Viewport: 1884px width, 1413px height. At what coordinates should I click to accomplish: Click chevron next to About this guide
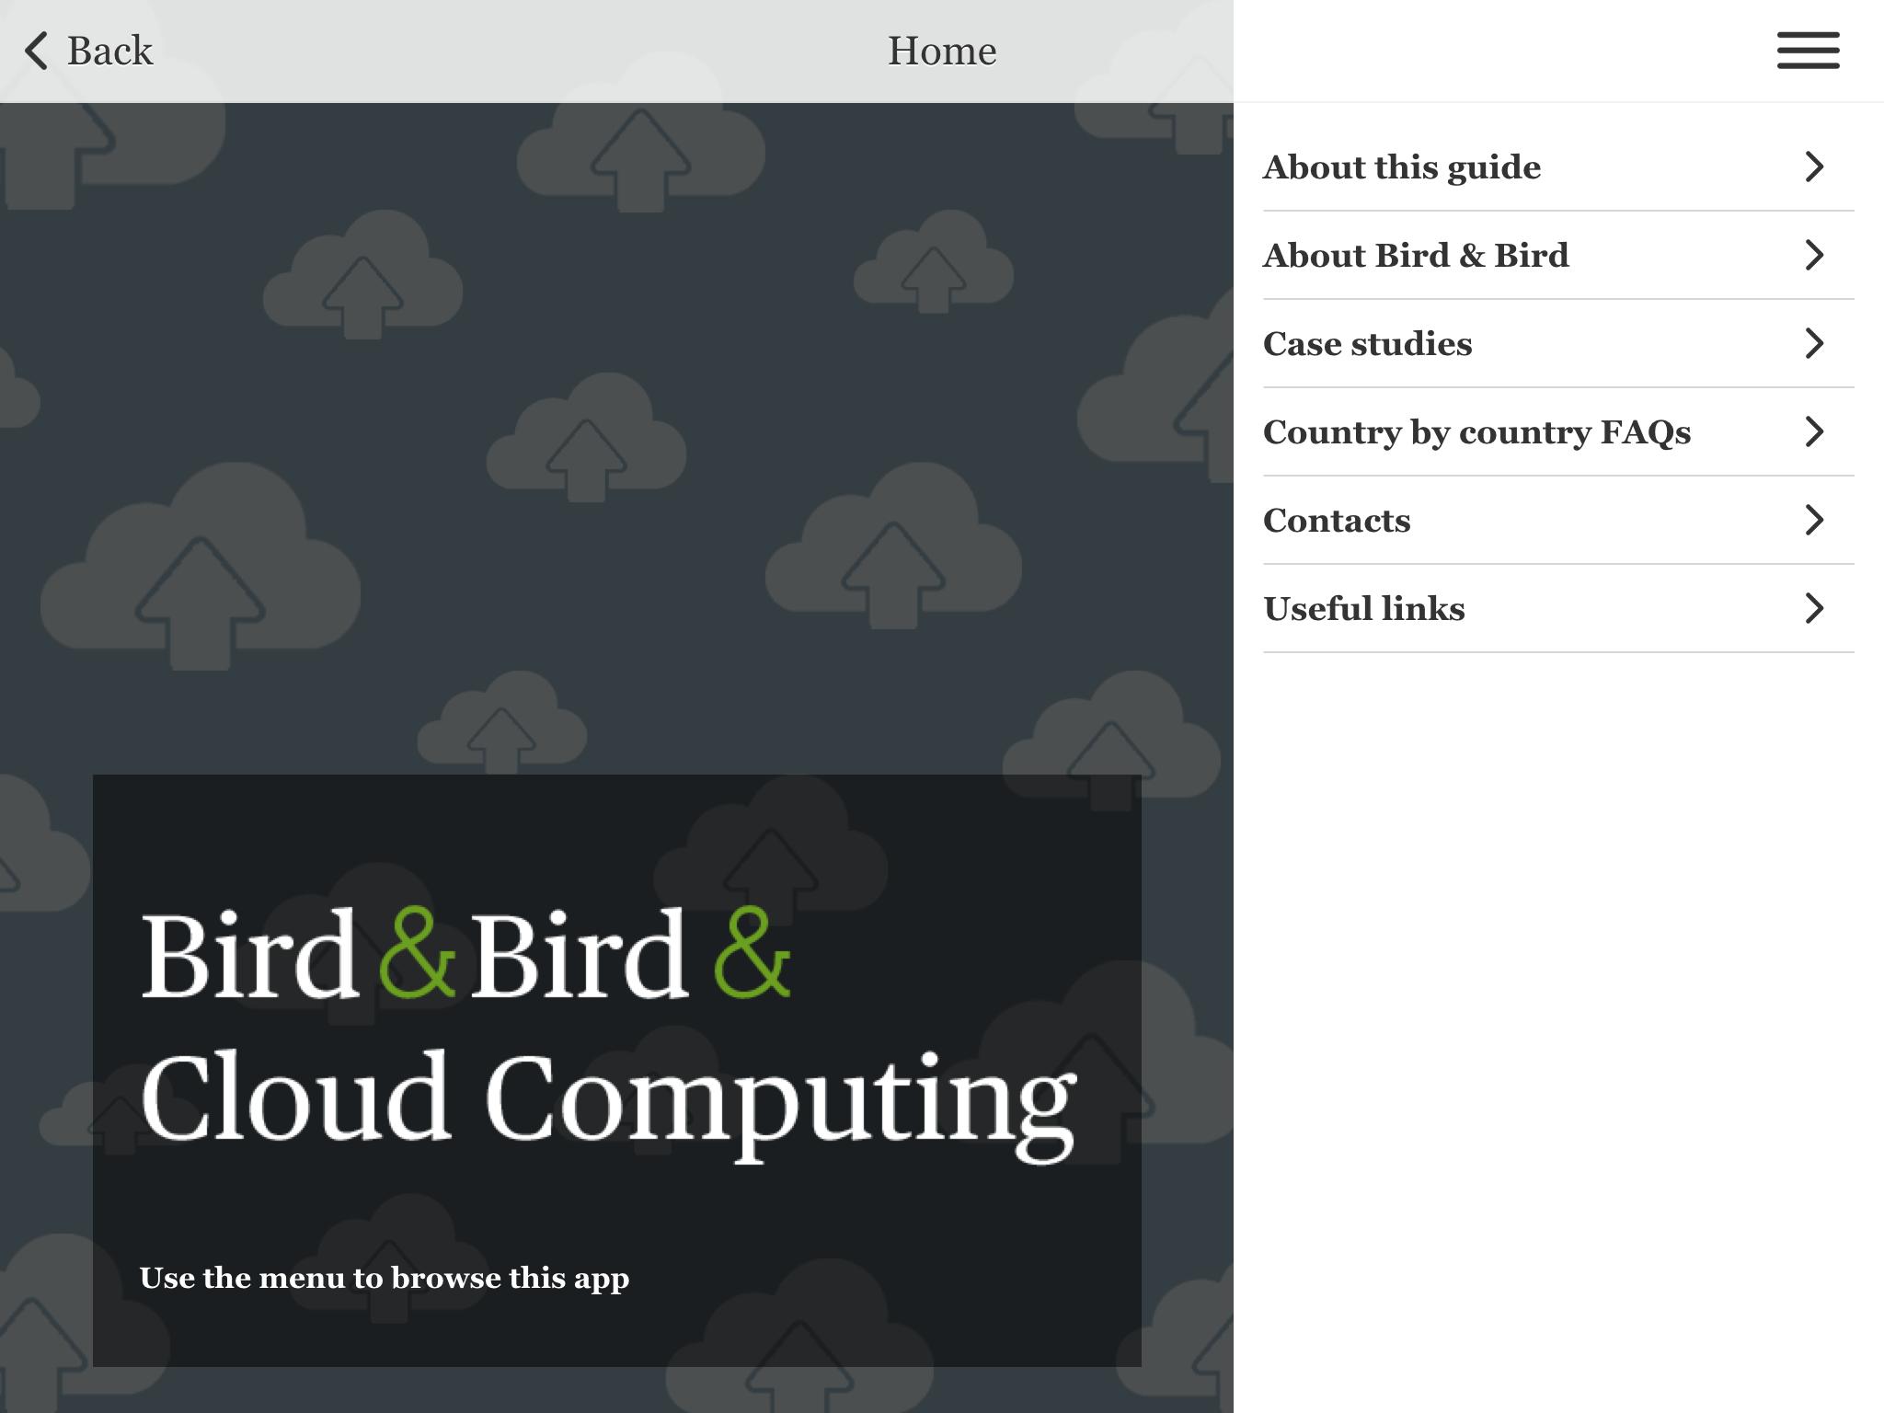click(1814, 167)
